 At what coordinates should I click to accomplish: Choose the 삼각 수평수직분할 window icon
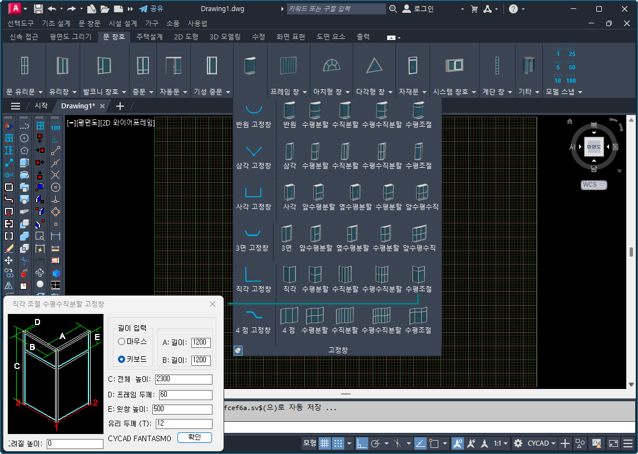point(382,151)
